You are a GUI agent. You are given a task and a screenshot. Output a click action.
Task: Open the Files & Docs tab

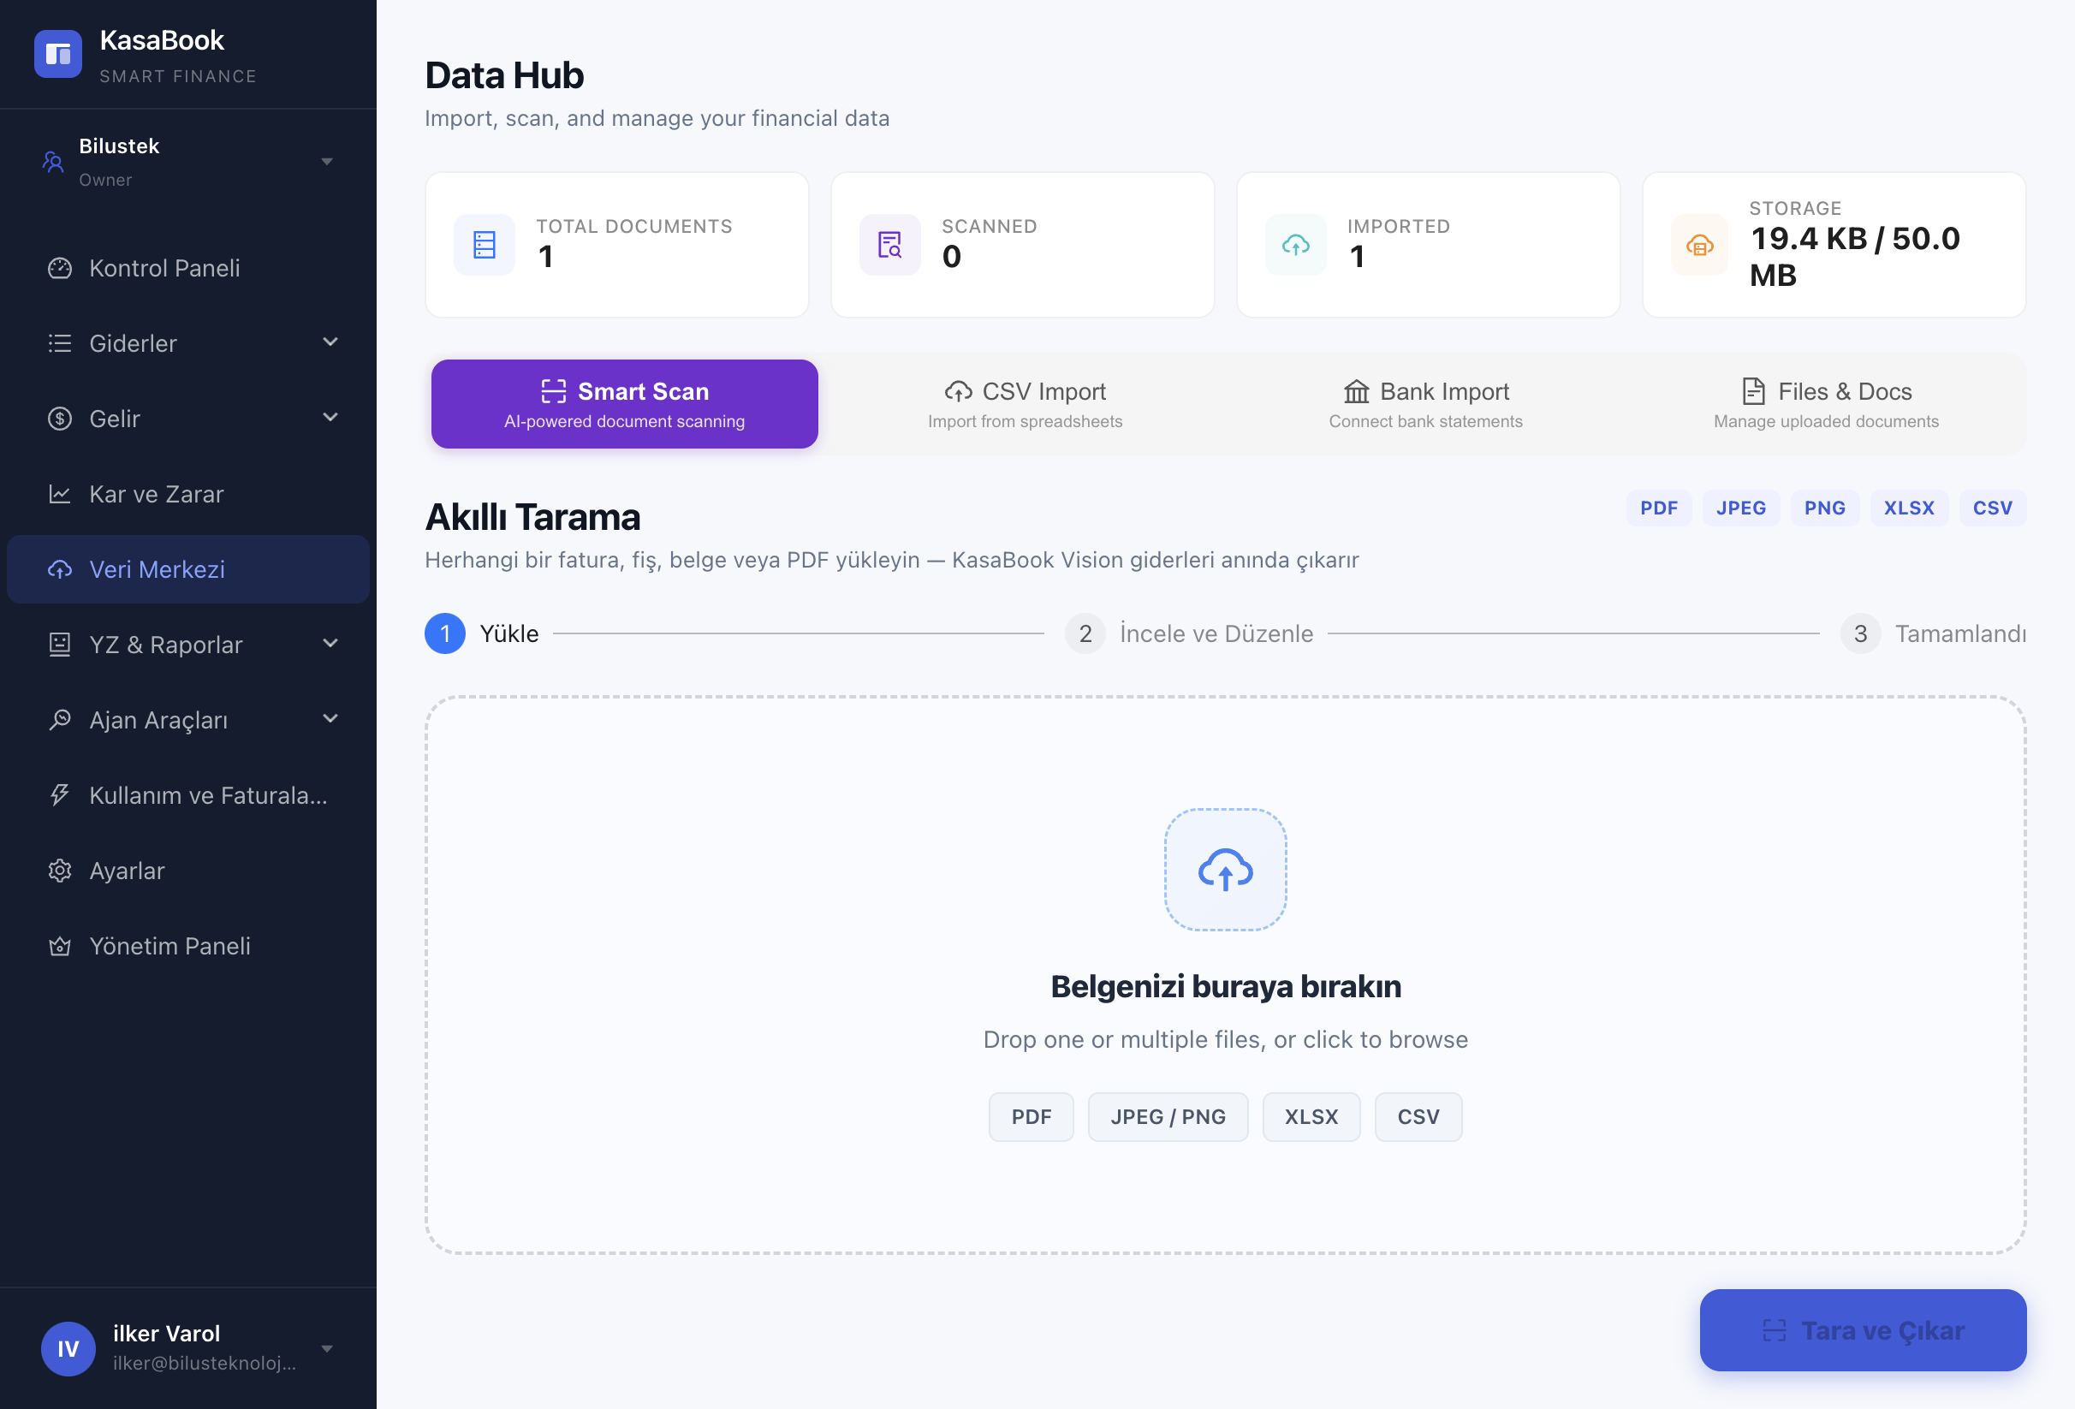(1826, 405)
